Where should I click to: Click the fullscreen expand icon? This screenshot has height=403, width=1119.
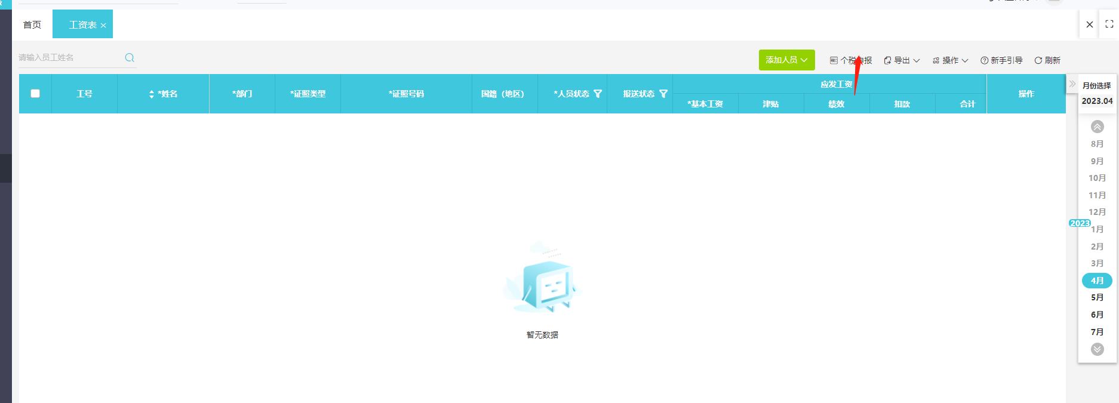(1109, 24)
